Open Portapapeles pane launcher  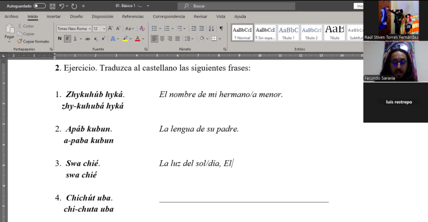51,49
